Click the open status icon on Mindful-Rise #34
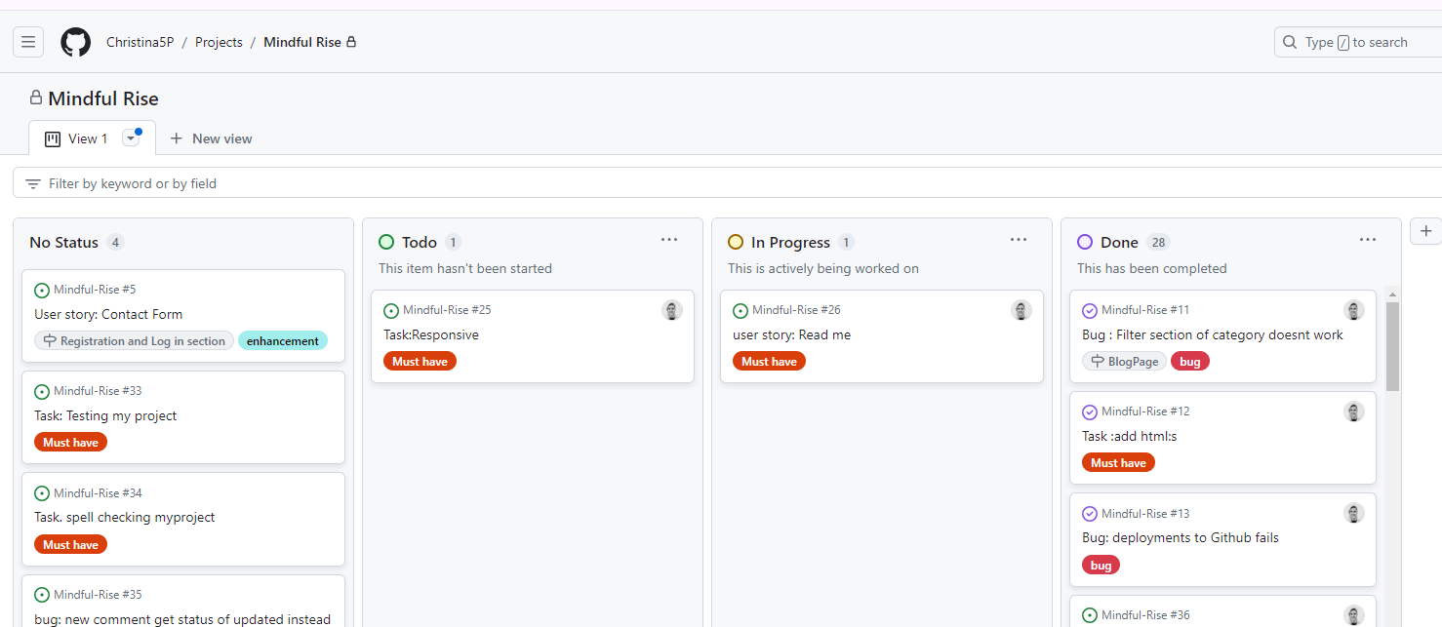 click(42, 493)
